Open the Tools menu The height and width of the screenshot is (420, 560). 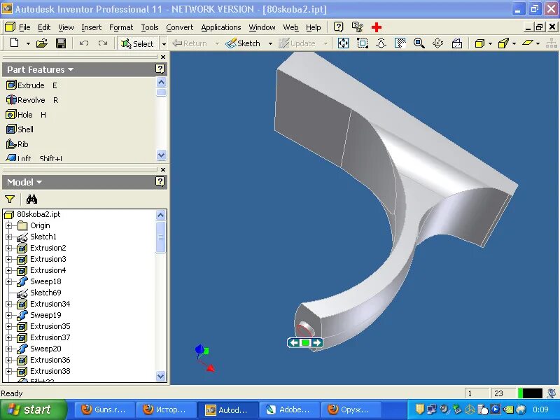click(x=150, y=27)
